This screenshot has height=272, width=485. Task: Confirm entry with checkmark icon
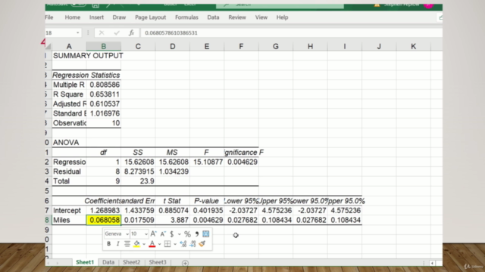pos(117,32)
